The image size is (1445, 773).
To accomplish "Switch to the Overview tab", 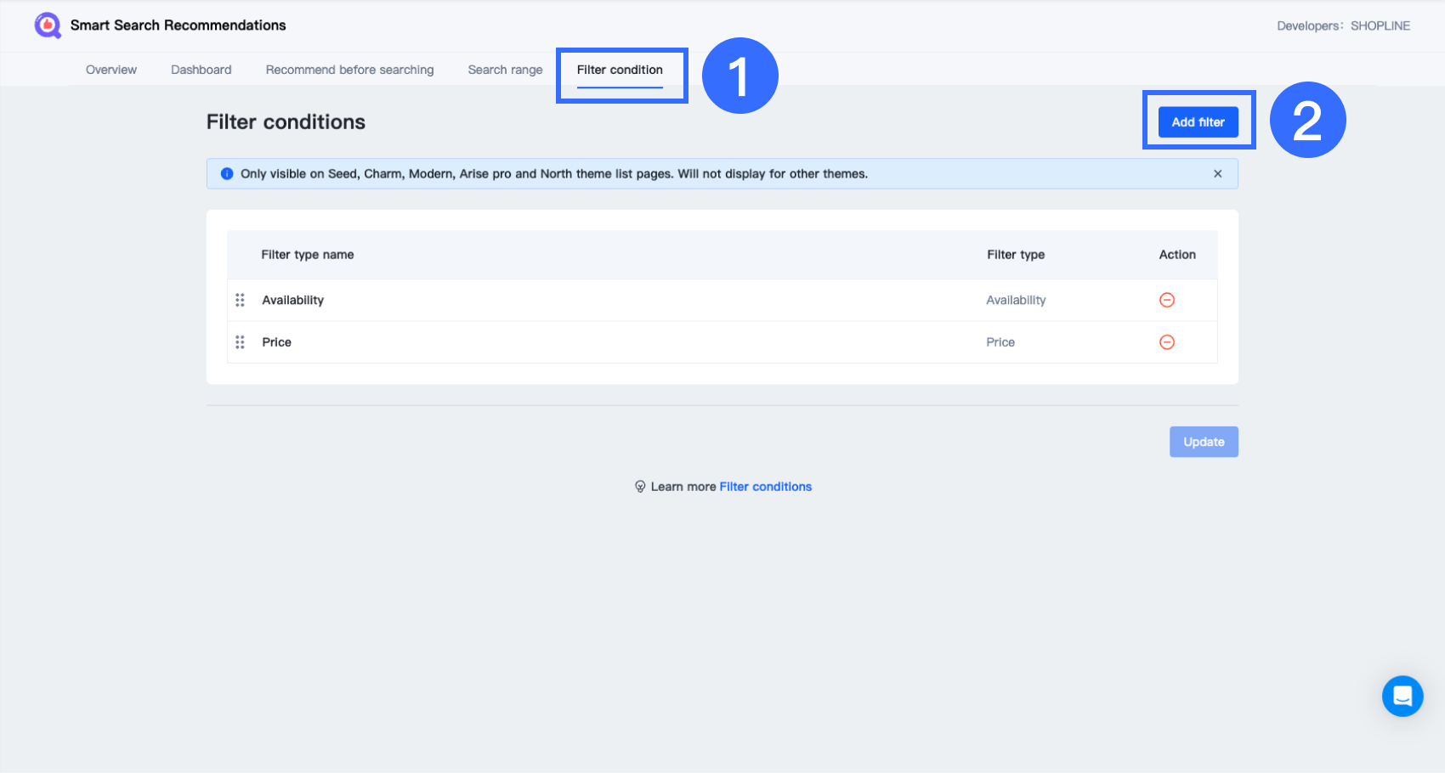I will coord(110,69).
